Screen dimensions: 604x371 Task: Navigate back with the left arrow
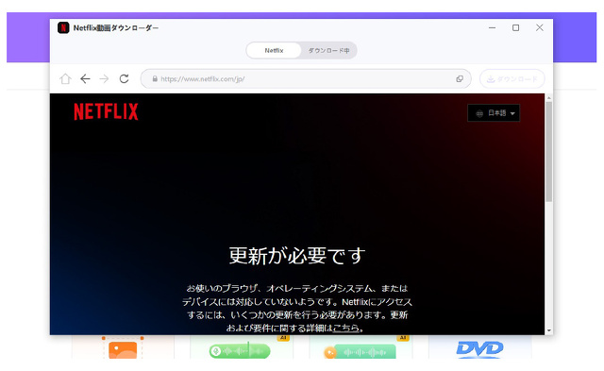point(85,79)
